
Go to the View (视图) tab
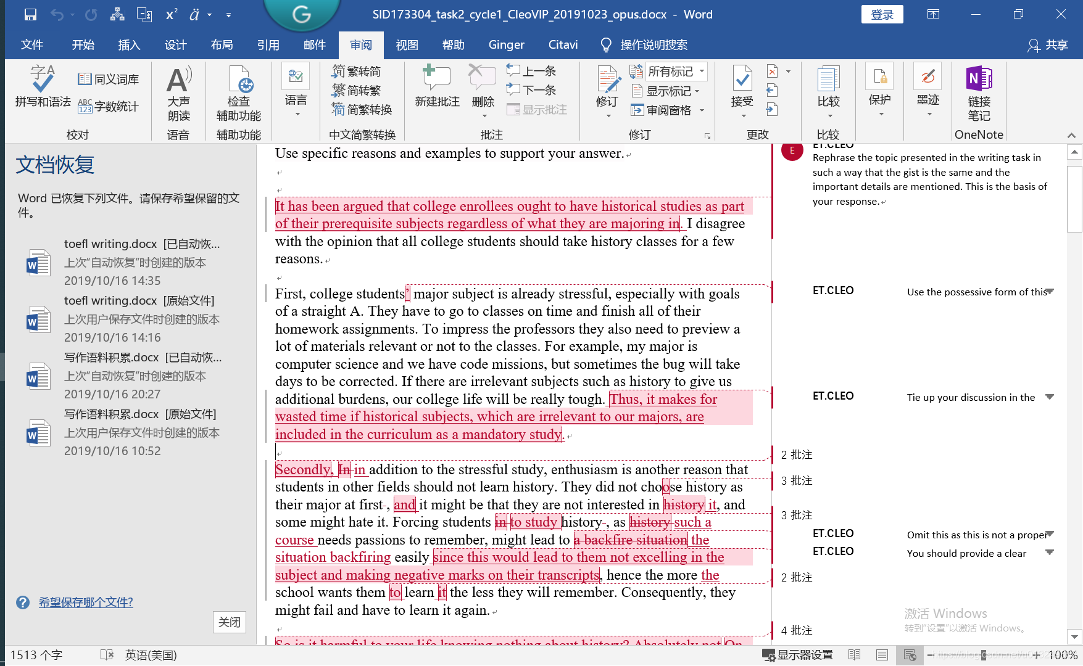point(407,45)
